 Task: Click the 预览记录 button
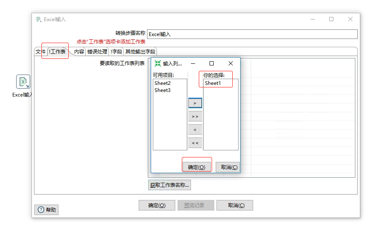196,205
